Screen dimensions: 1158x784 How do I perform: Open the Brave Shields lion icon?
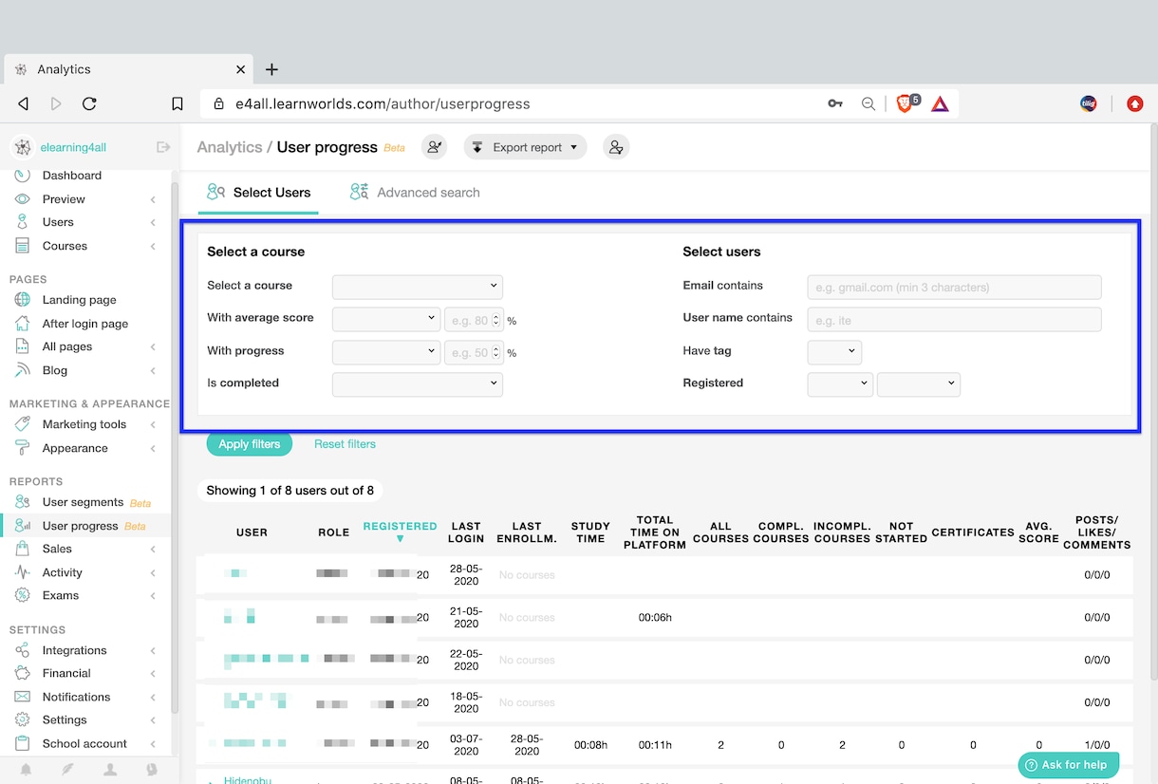pyautogui.click(x=906, y=103)
